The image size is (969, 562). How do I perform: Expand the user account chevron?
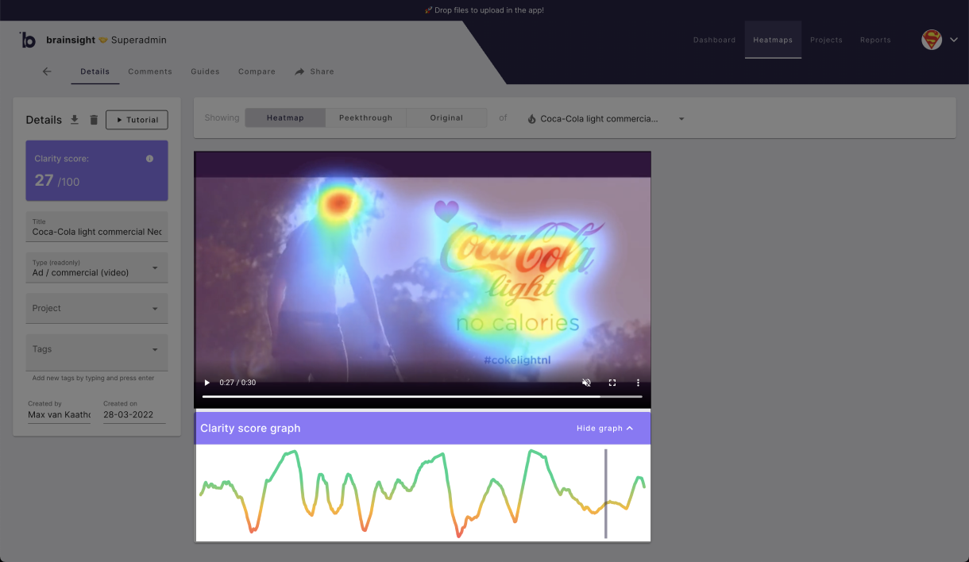tap(954, 40)
